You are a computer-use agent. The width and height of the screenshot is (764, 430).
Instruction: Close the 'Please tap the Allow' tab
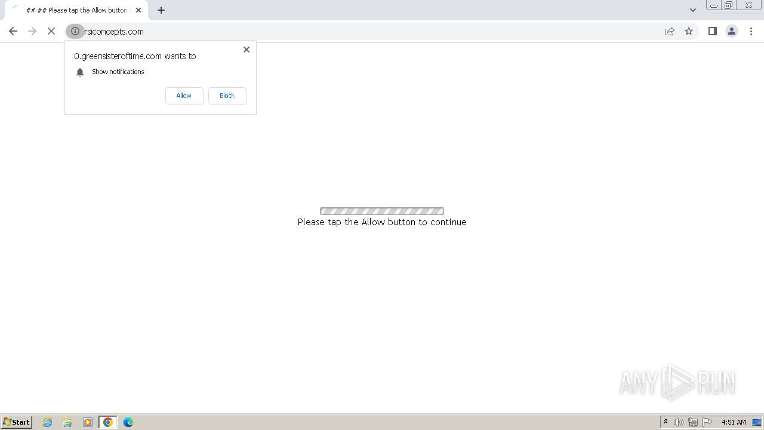(x=138, y=10)
